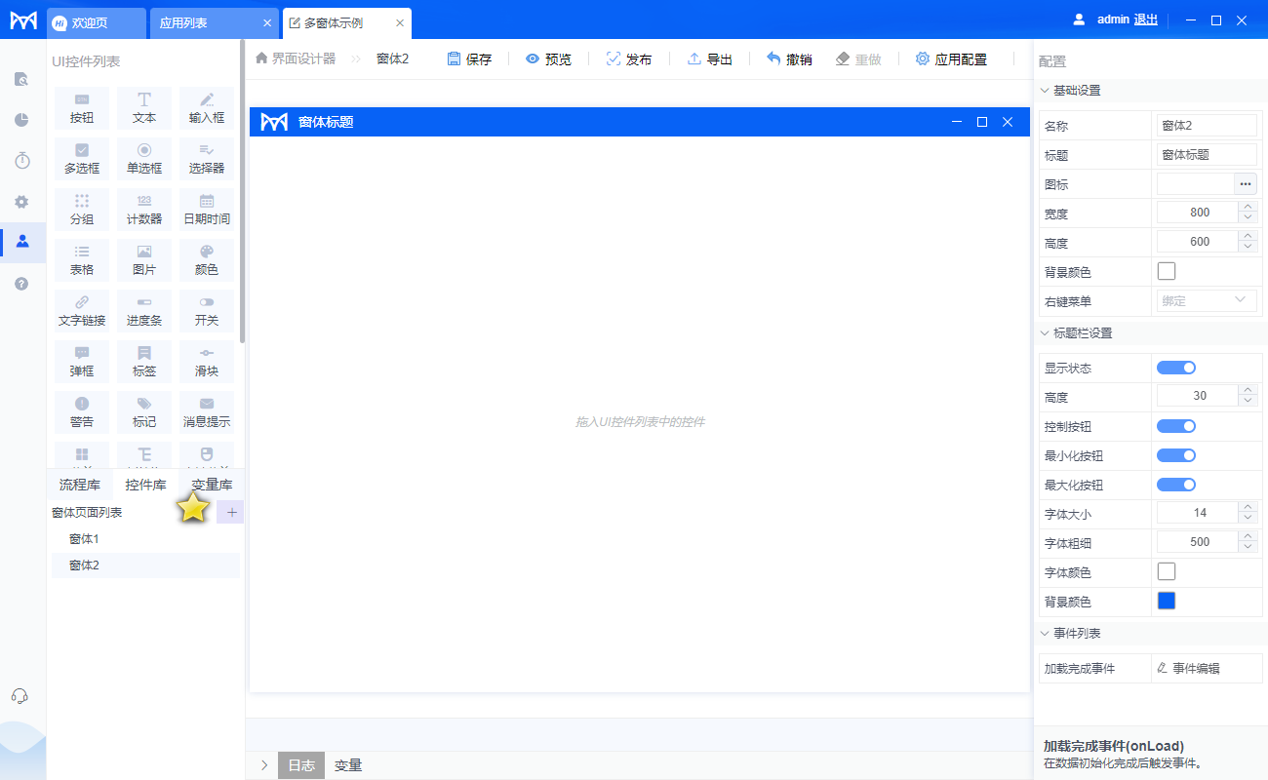Image resolution: width=1268 pixels, height=780 pixels.
Task: Add the 多选框 checkbox widget
Action: (x=82, y=159)
